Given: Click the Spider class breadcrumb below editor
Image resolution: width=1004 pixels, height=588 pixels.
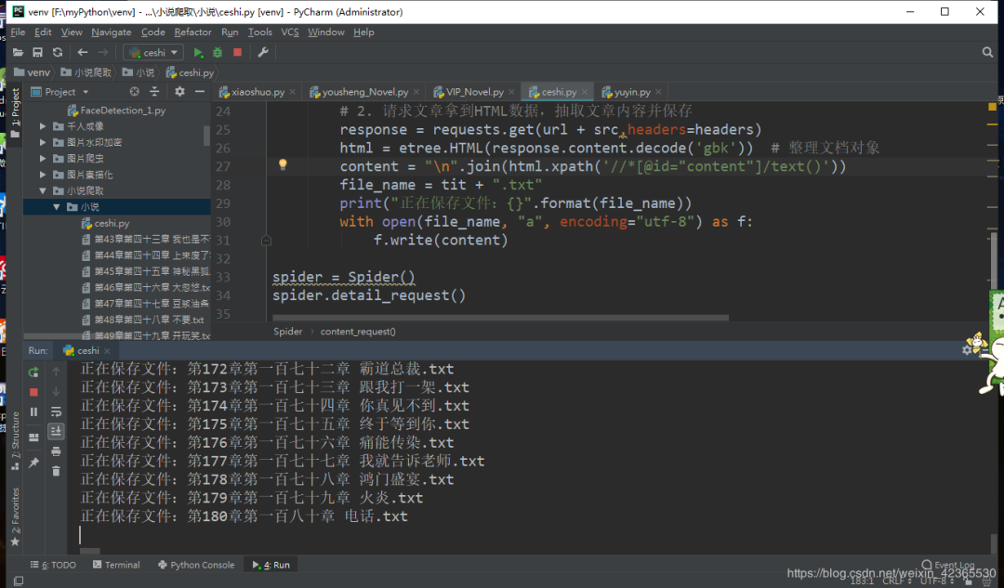Looking at the screenshot, I should click(287, 332).
